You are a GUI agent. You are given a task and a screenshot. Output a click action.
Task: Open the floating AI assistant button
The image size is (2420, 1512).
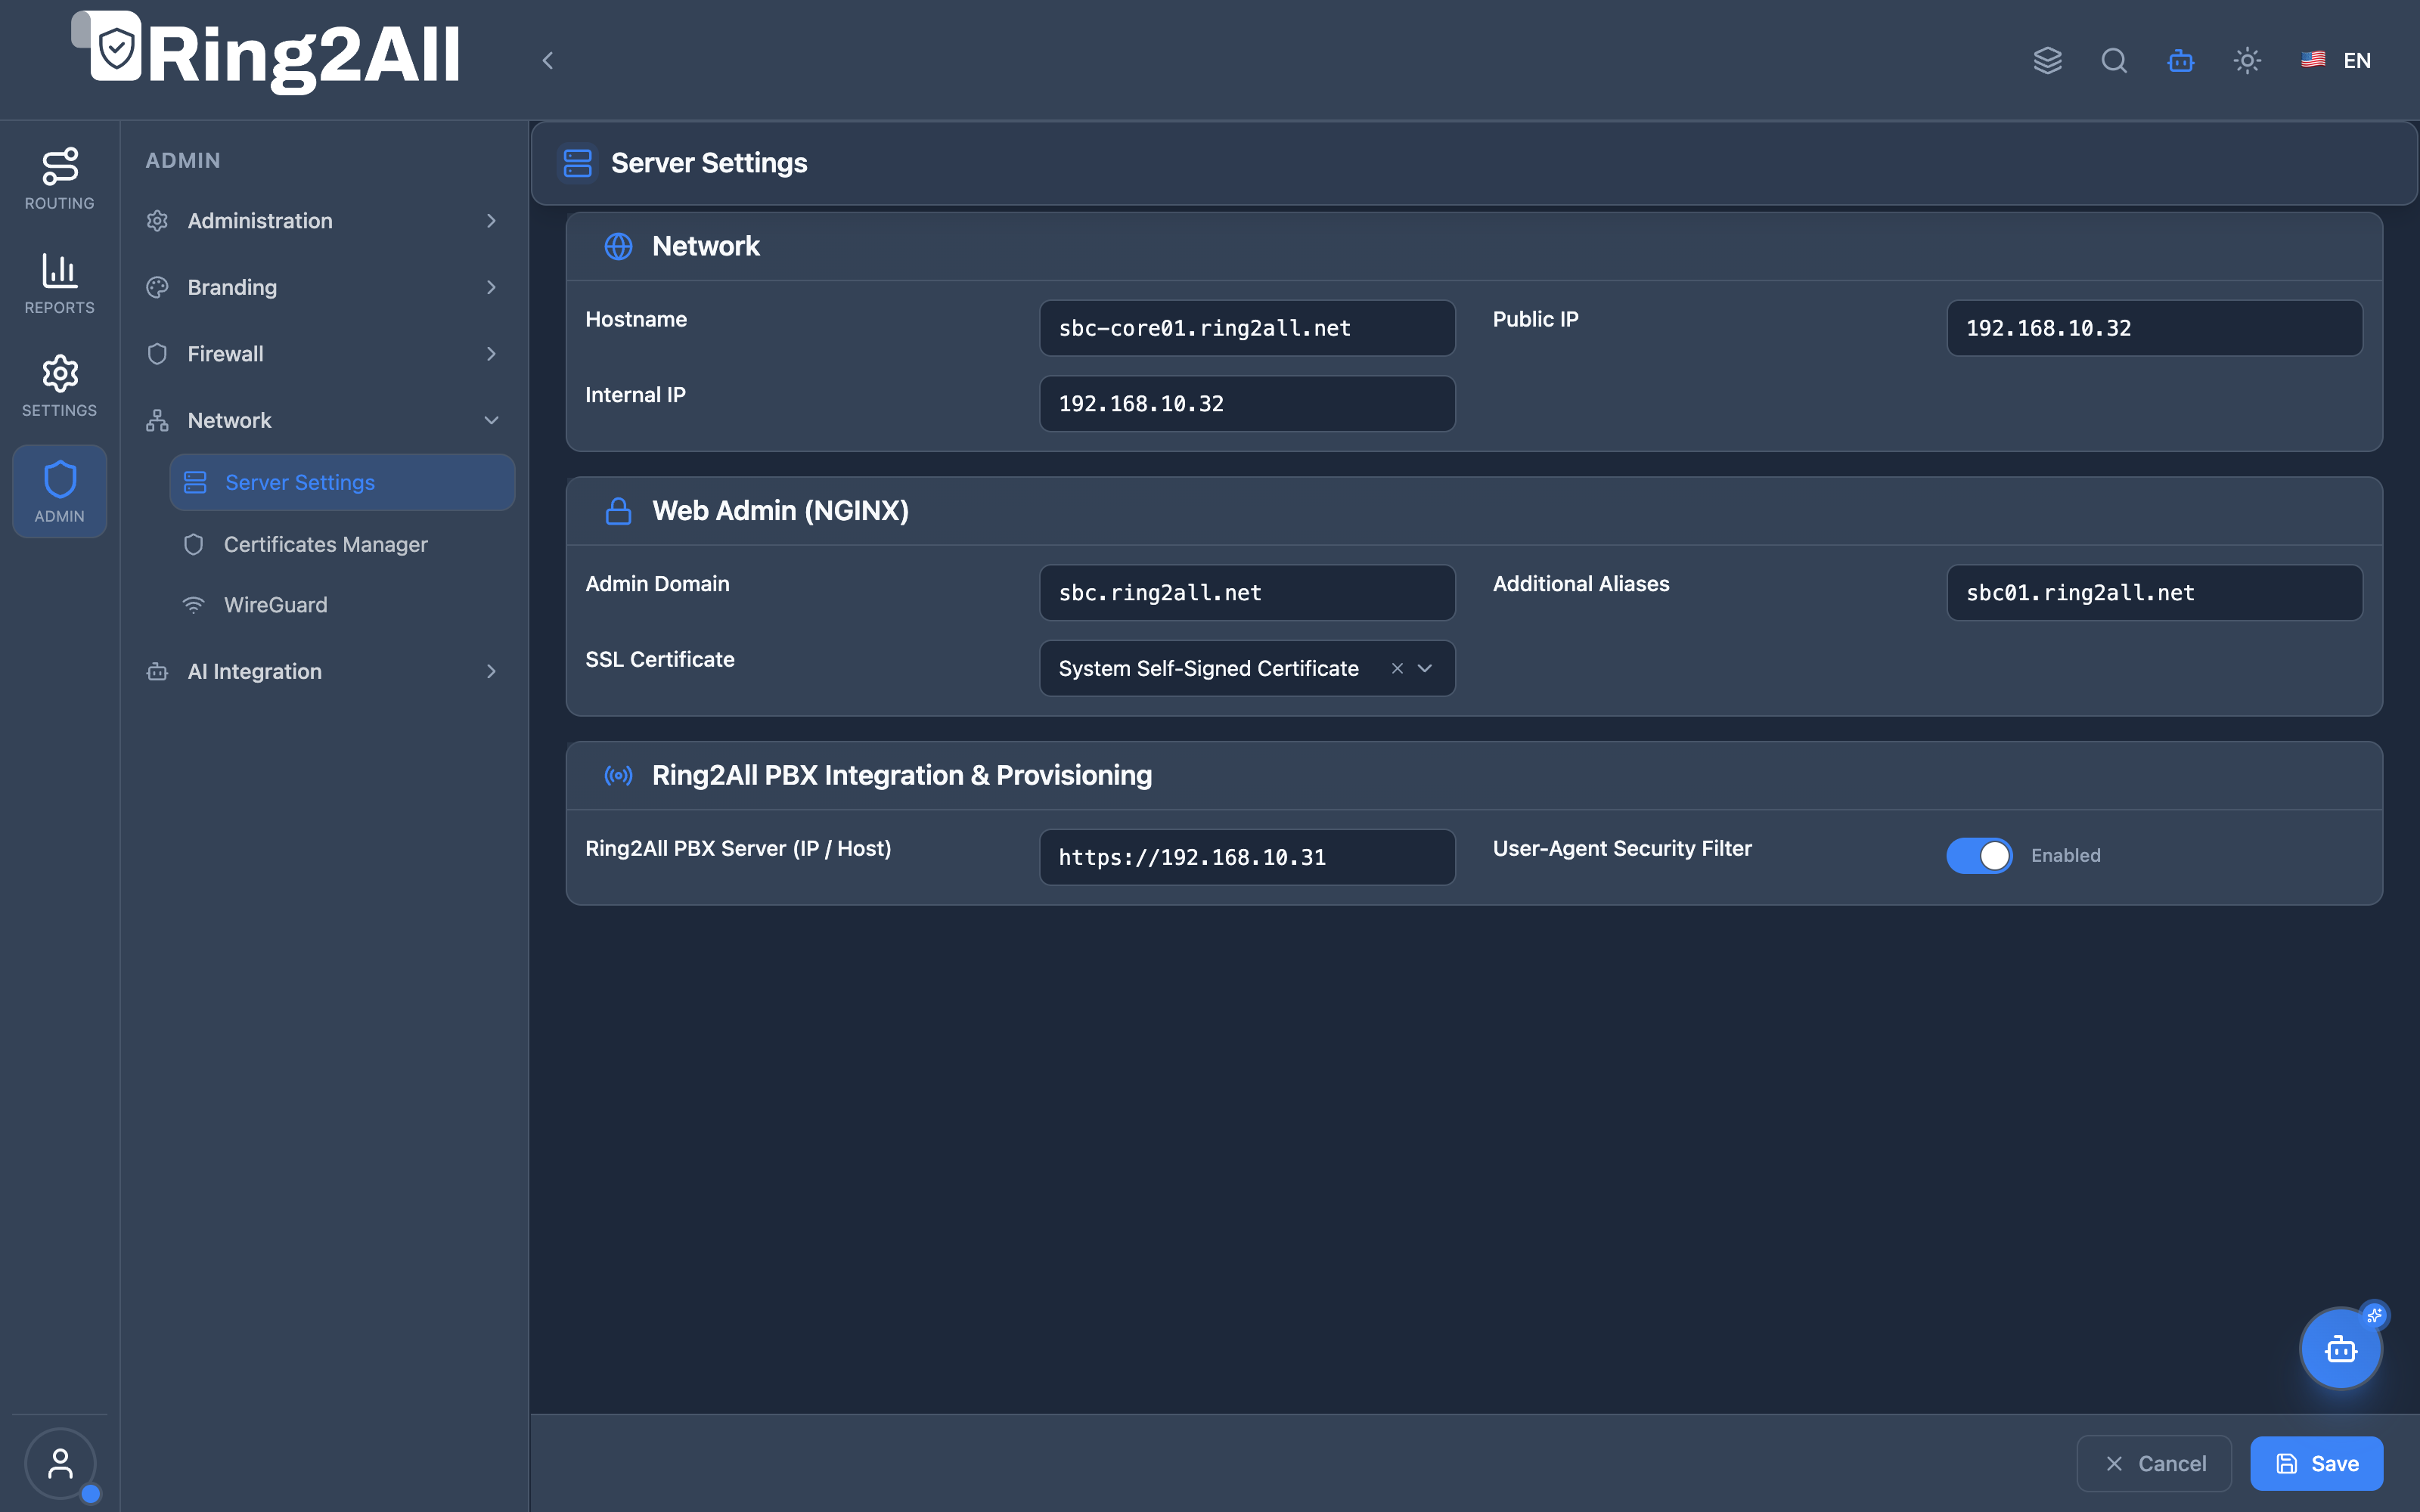tap(2341, 1349)
